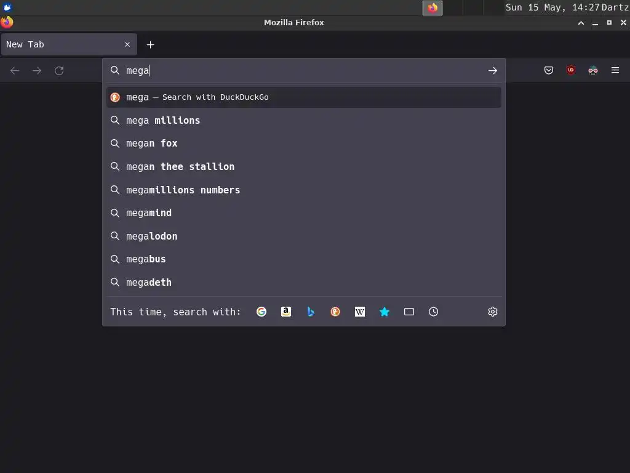Open uBlock Origin extension icon
This screenshot has width=630, height=473.
coord(570,70)
